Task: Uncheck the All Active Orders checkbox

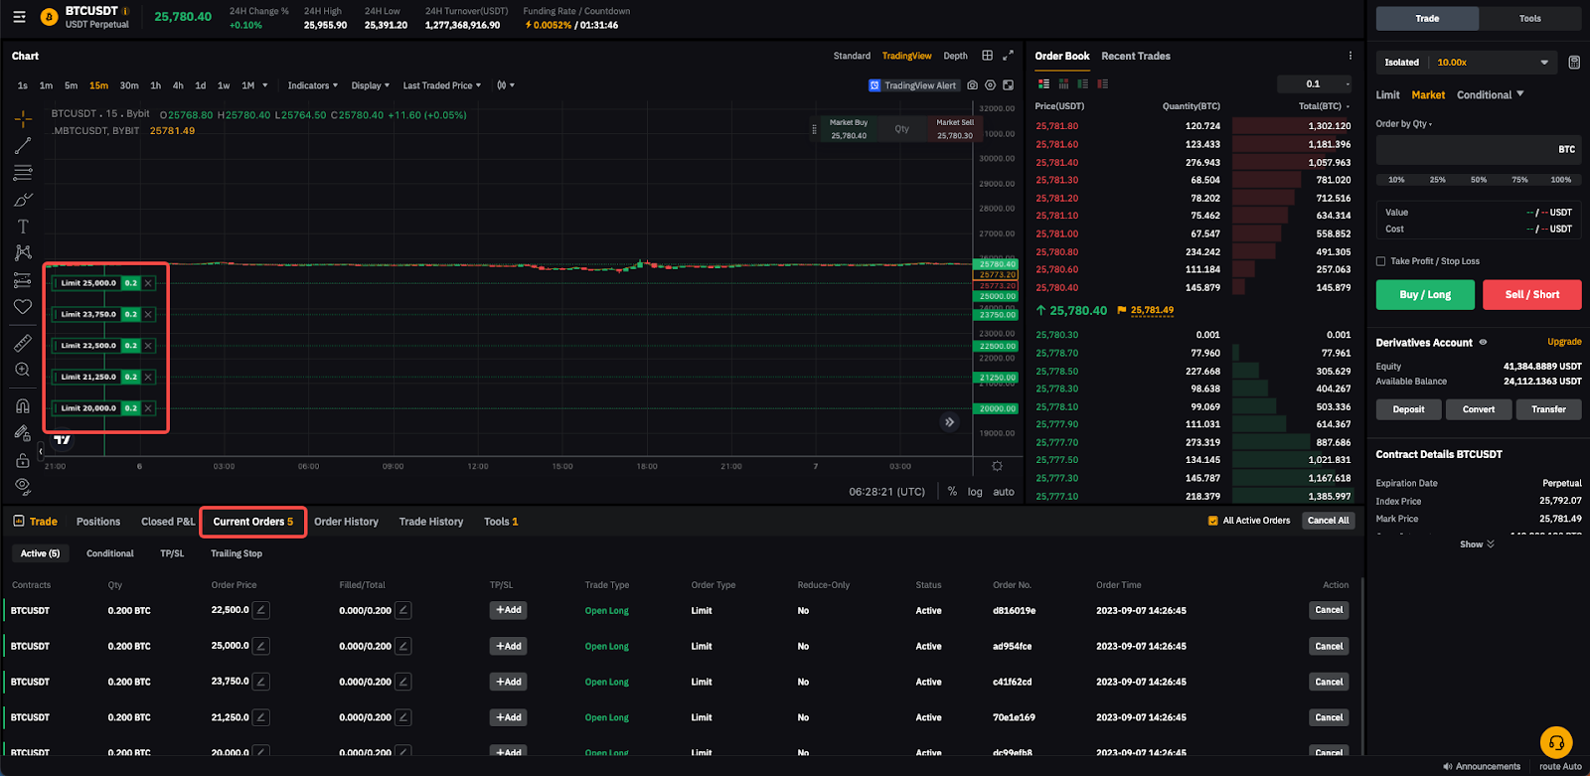Action: pyautogui.click(x=1212, y=521)
